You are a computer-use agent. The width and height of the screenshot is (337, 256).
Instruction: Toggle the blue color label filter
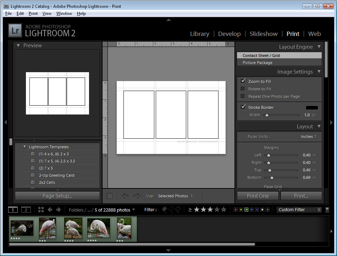coord(252,210)
